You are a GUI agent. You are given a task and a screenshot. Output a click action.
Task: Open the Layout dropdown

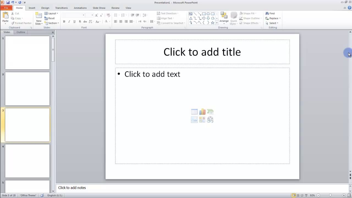(51, 13)
